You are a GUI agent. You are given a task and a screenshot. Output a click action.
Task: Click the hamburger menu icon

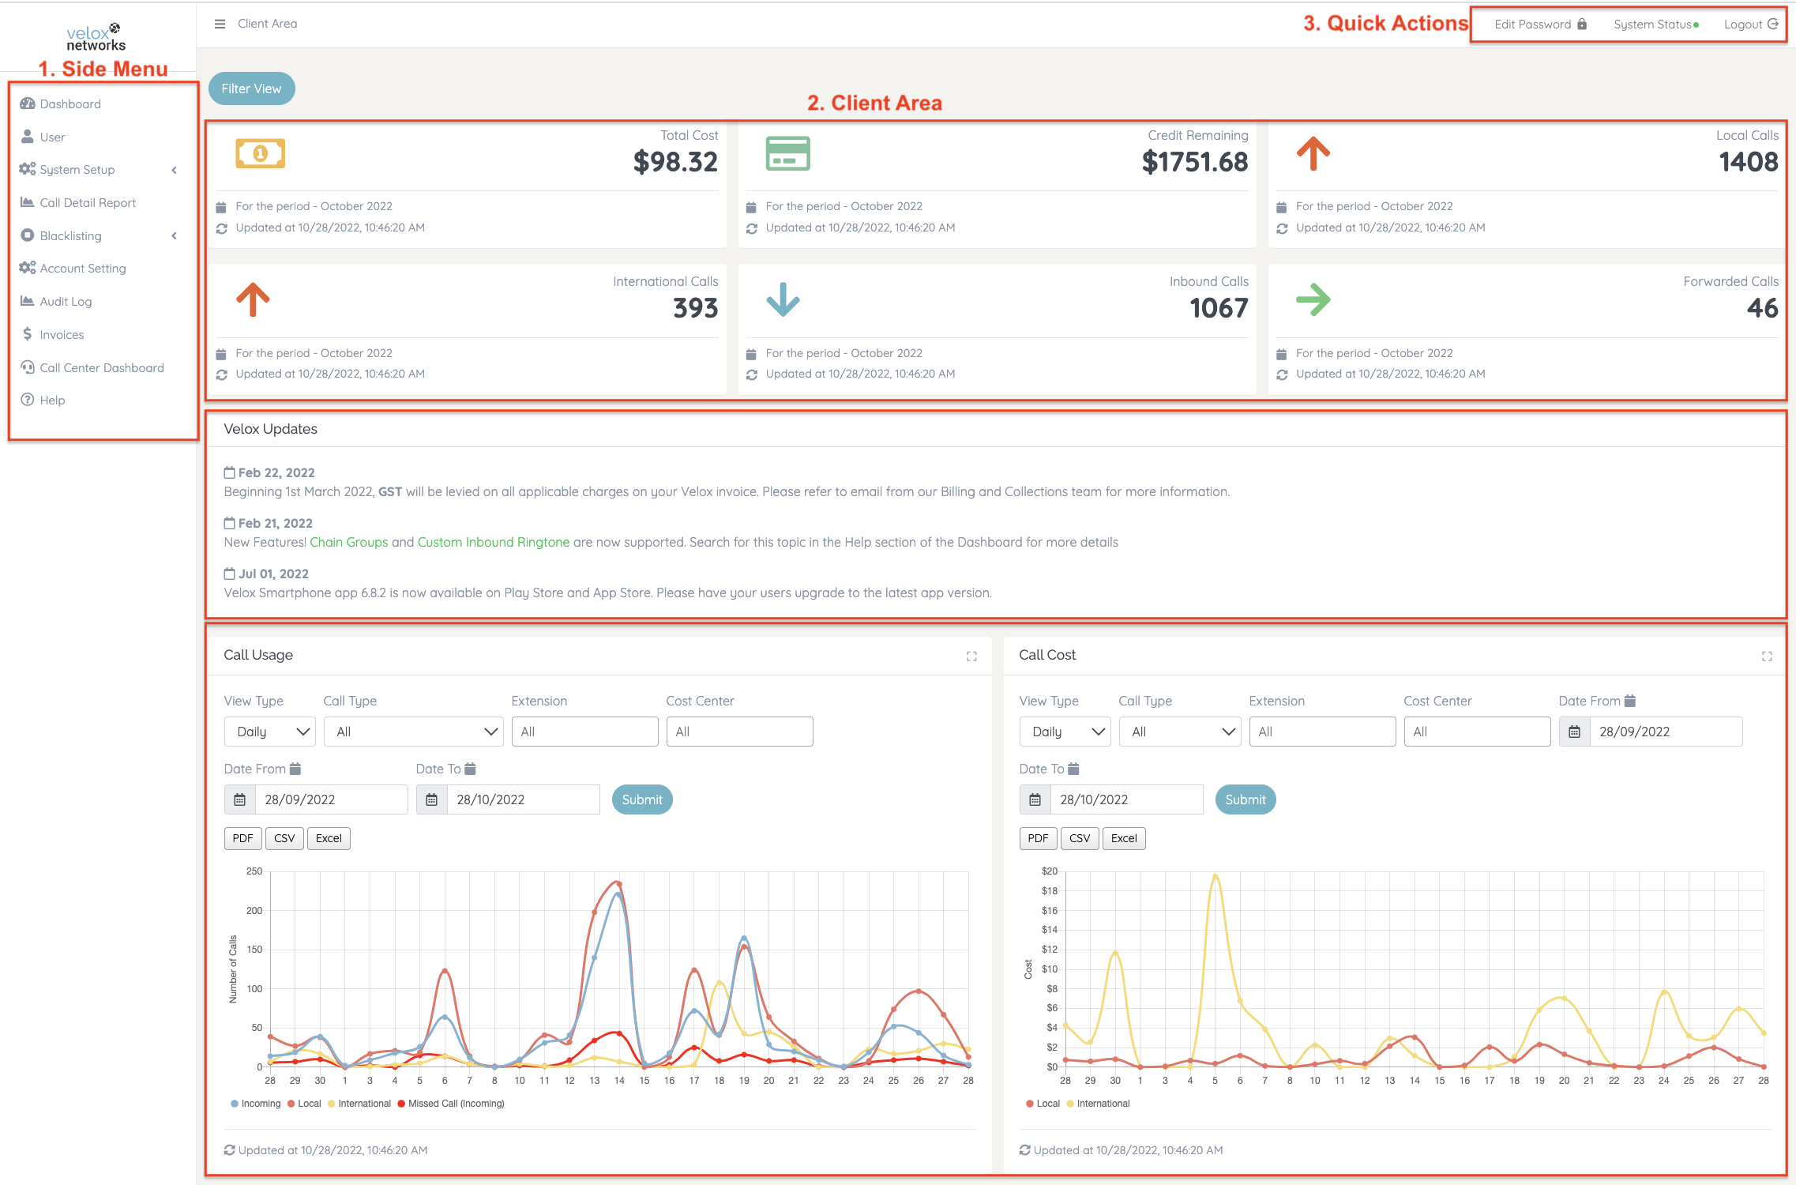click(x=220, y=24)
